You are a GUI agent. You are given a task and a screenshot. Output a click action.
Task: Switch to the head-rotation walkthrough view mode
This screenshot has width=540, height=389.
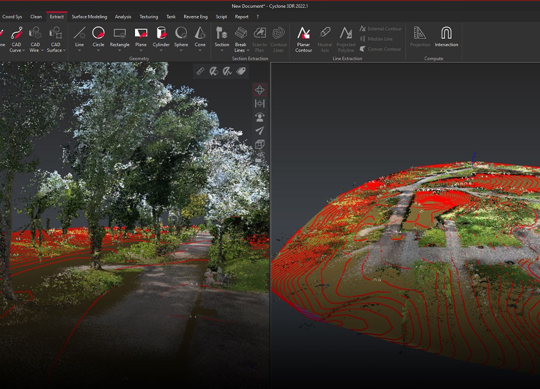[260, 117]
